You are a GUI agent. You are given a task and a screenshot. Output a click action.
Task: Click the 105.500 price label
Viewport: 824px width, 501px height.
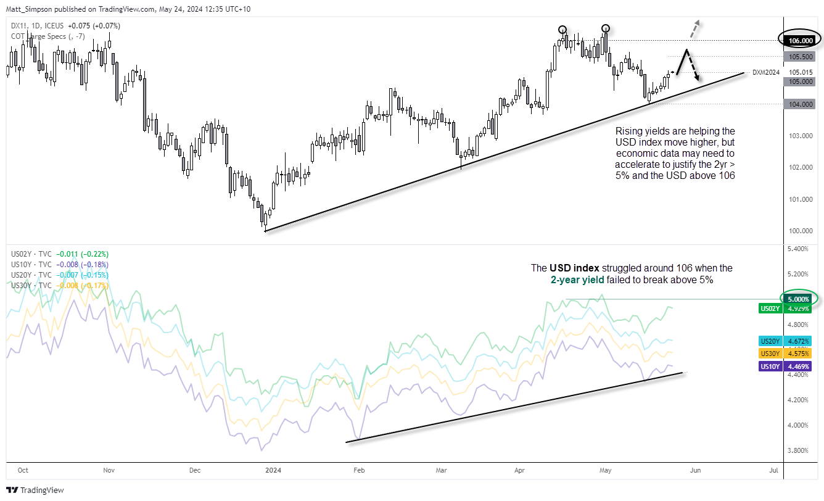[x=801, y=57]
